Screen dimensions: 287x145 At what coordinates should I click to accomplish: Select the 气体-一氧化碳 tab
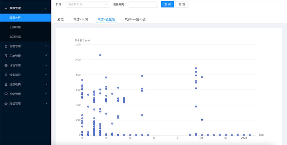[x=135, y=20]
